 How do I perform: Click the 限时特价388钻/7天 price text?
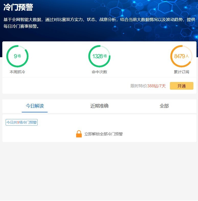point(148,86)
